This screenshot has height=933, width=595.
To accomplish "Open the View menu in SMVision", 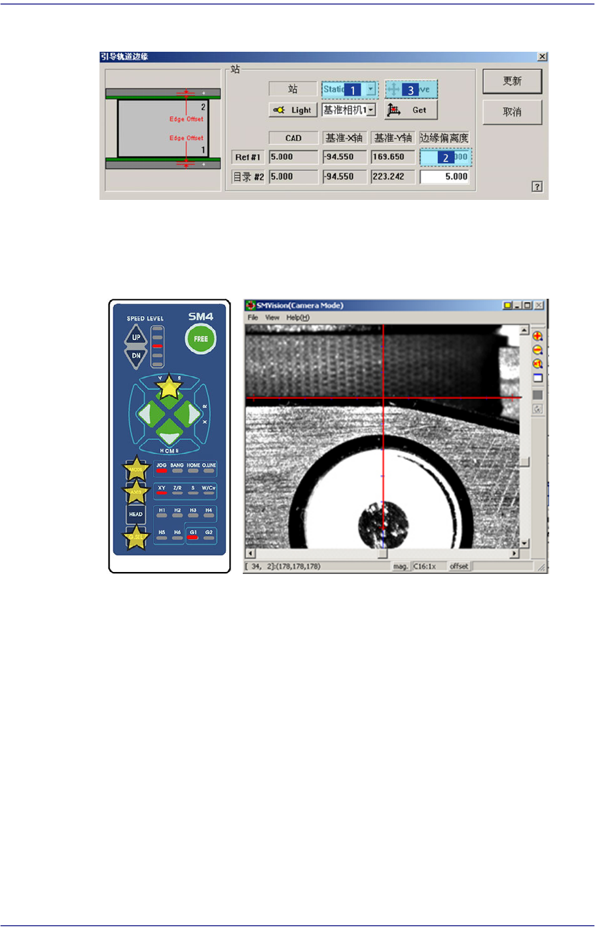I will click(272, 318).
